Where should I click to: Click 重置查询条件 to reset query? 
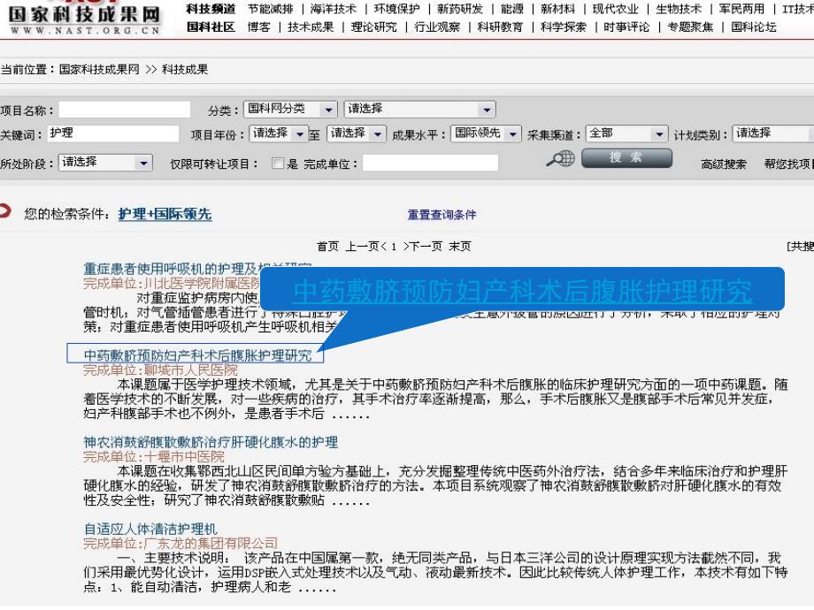[442, 214]
